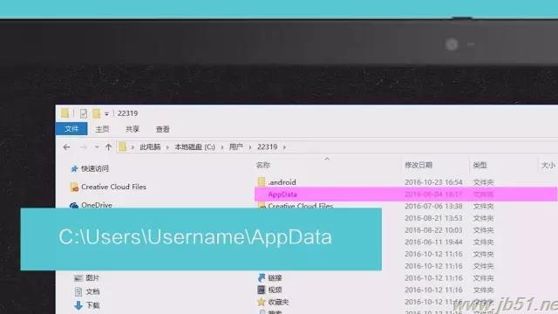
Task: Click the back navigation arrow
Action: (x=66, y=147)
